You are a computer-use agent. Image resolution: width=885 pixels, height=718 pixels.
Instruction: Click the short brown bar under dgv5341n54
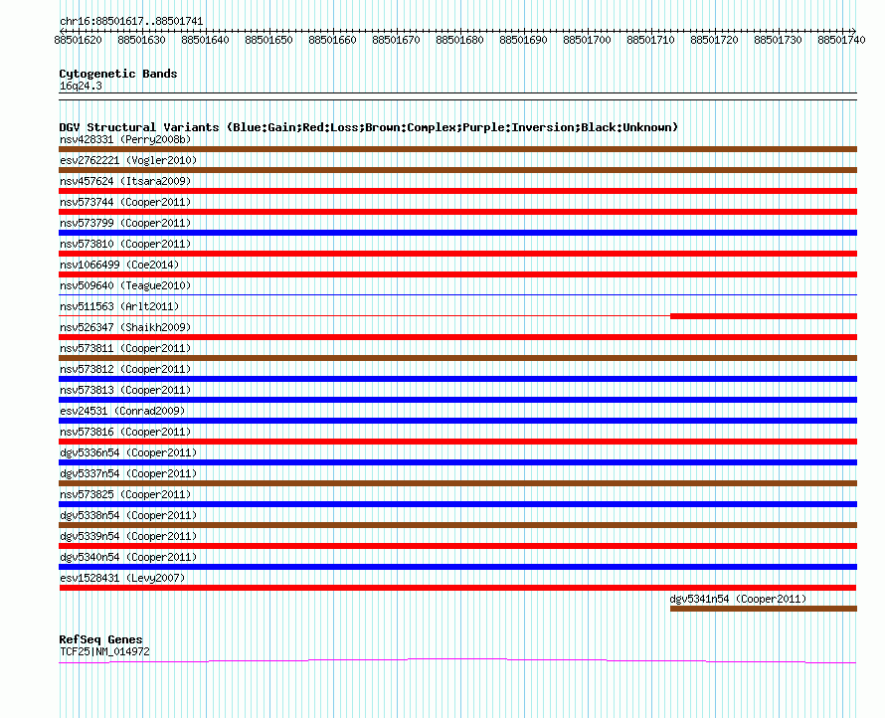pyautogui.click(x=764, y=609)
